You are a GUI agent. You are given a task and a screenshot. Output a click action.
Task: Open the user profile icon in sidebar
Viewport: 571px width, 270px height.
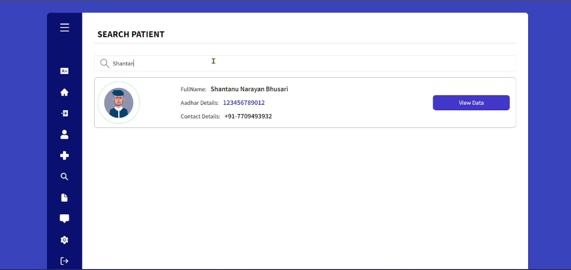pyautogui.click(x=65, y=134)
